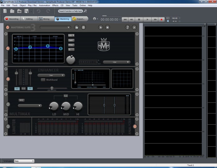
Task: Start playback in the transport bar
Action: coord(147,20)
